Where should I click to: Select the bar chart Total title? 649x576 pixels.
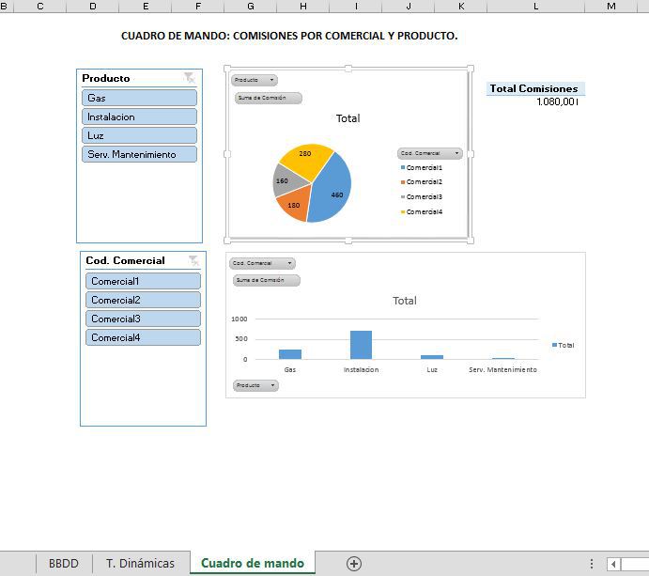click(x=405, y=301)
